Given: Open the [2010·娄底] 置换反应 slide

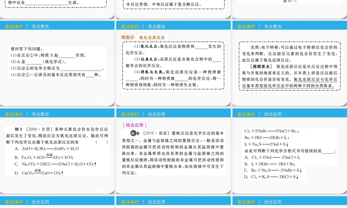Looking at the screenshot, I should pos(173,151).
